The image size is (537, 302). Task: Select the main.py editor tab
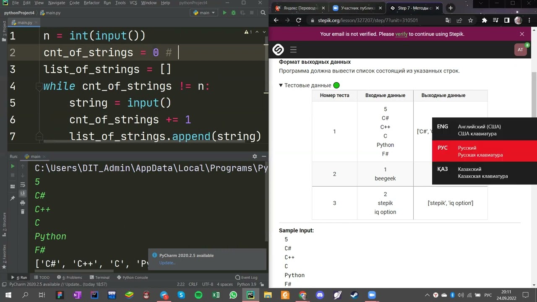coord(24,23)
